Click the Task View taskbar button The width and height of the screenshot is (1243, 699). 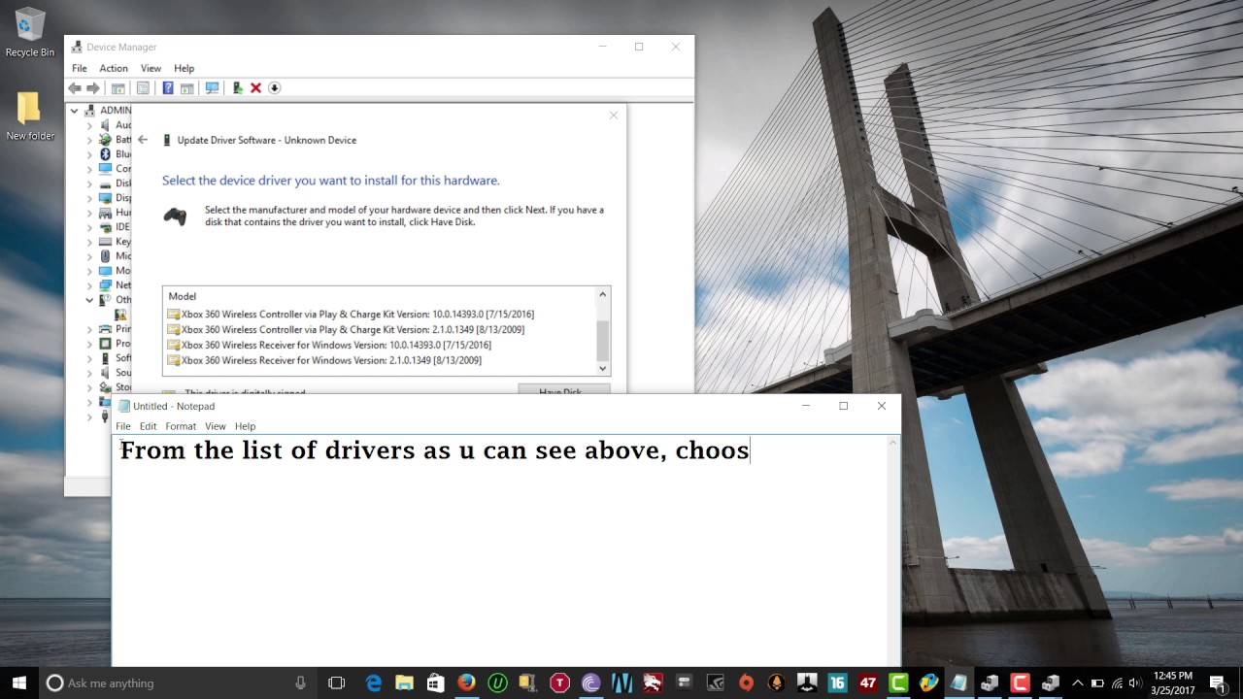tap(336, 682)
